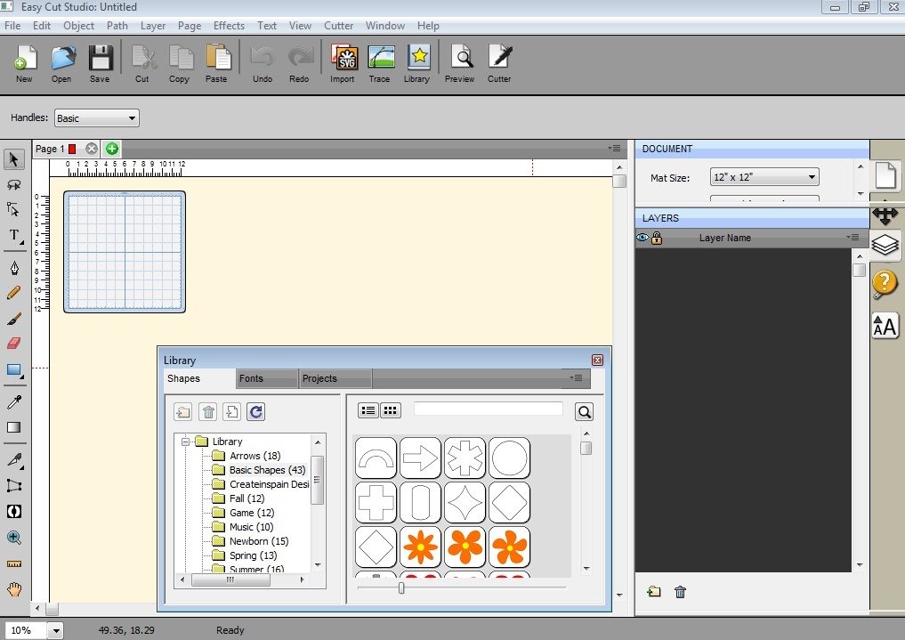The width and height of the screenshot is (905, 640).
Task: Open the Mat Size dropdown
Action: click(x=764, y=177)
